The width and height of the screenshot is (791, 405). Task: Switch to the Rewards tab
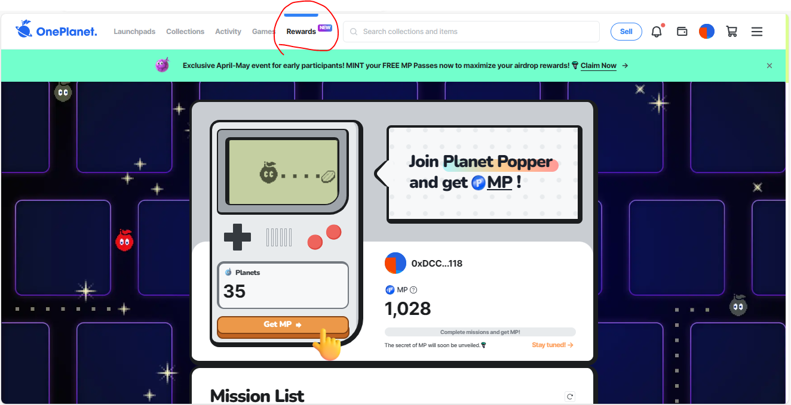[301, 32]
